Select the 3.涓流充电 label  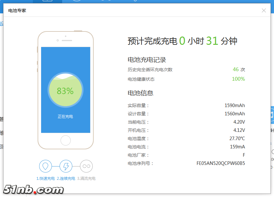(x=86, y=179)
